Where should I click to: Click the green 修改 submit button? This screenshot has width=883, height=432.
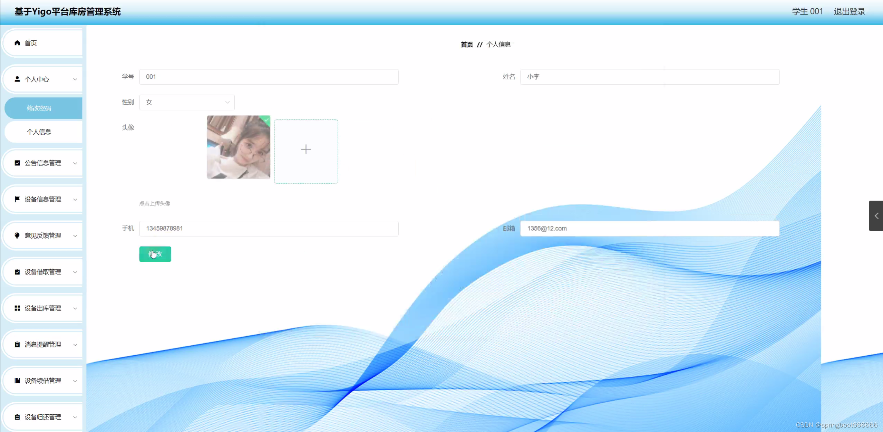click(155, 254)
